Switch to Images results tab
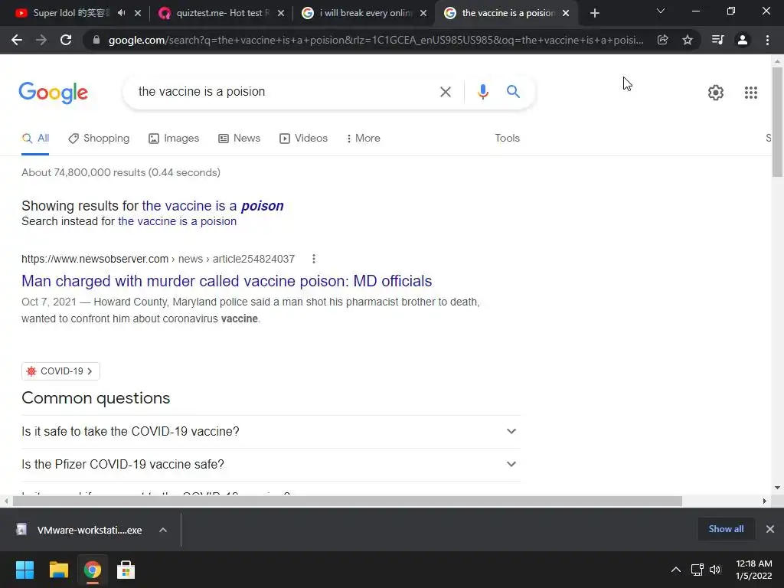This screenshot has height=588, width=784. (174, 139)
